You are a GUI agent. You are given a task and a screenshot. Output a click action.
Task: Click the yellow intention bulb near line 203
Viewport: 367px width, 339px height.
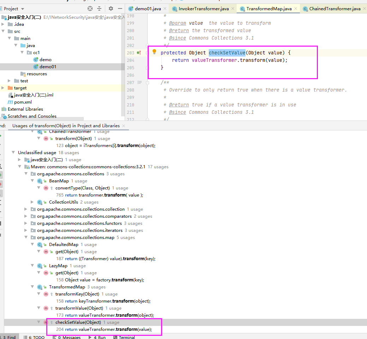coord(154,52)
